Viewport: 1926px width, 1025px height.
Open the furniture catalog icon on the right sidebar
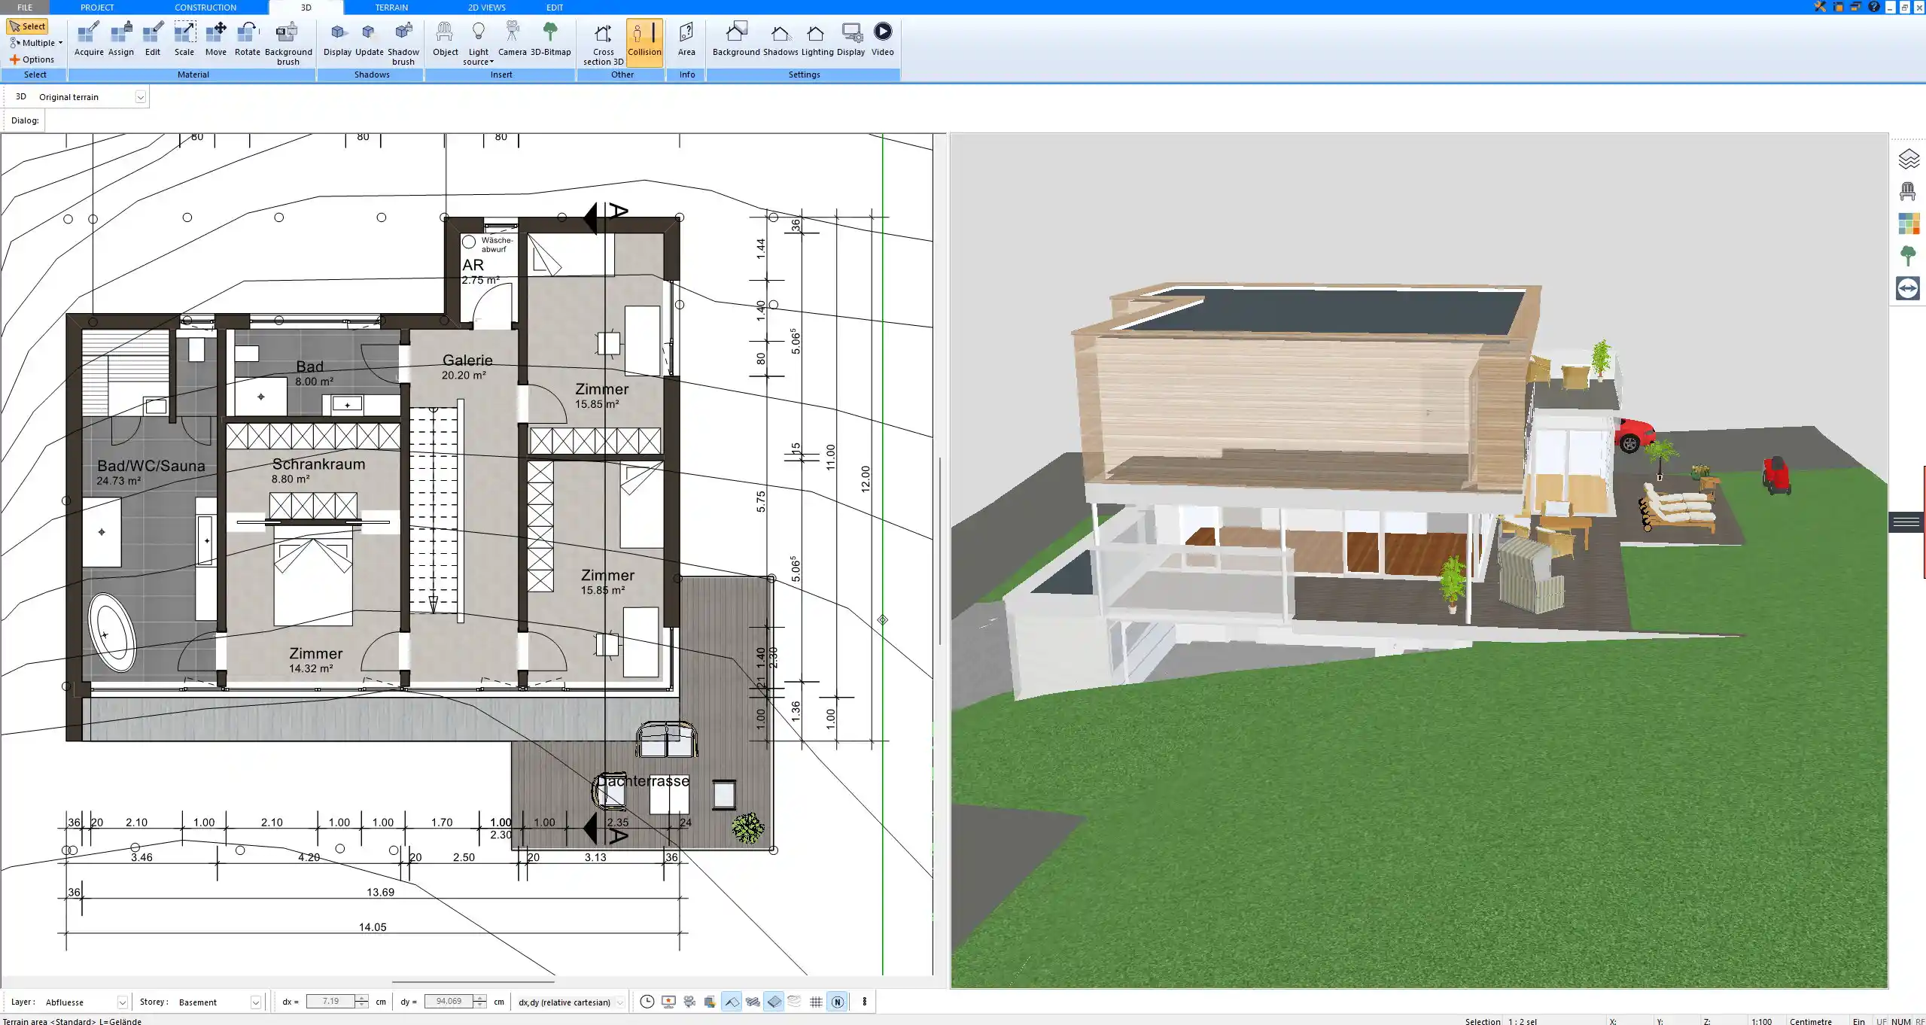(x=1909, y=191)
